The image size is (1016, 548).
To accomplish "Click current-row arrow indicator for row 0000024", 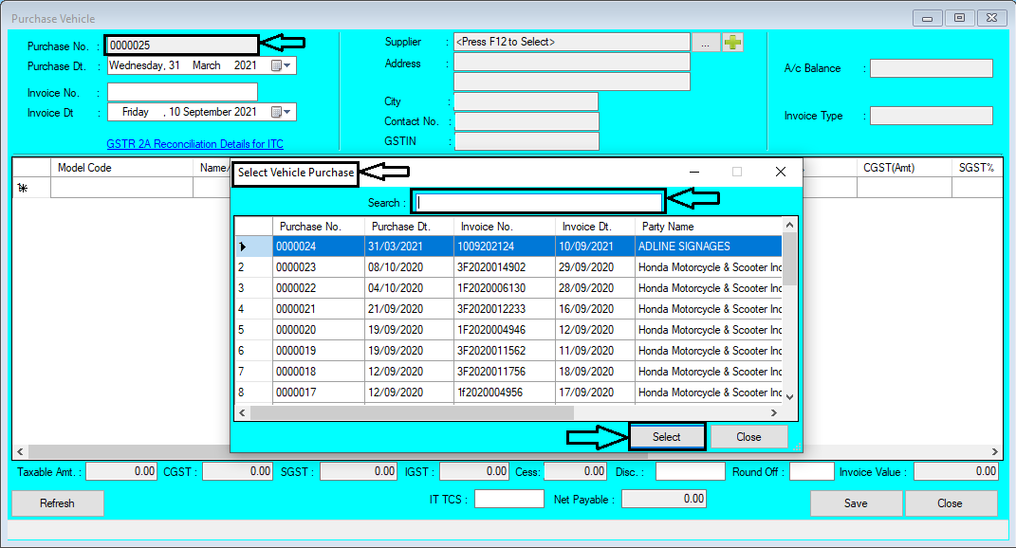I will (243, 247).
